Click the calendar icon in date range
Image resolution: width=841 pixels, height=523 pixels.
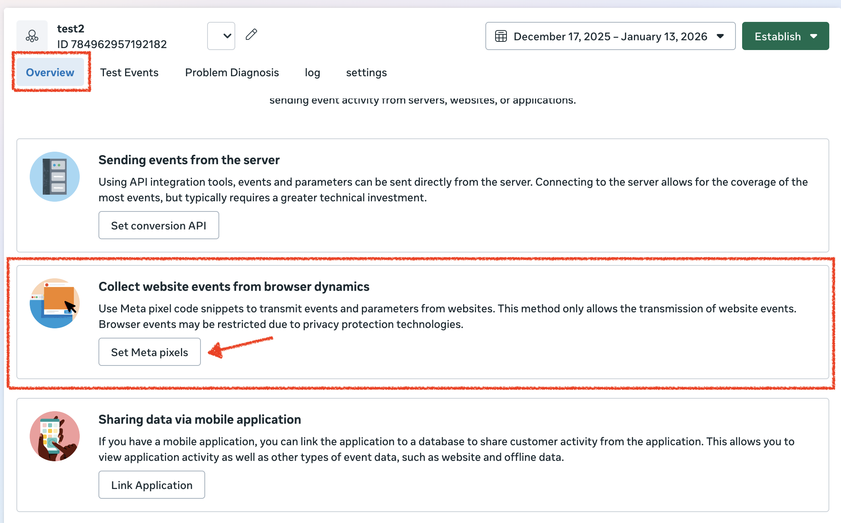click(x=501, y=36)
